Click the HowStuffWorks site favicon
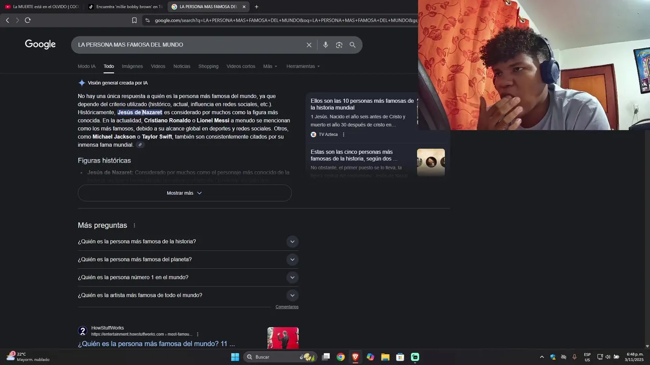Image resolution: width=650 pixels, height=365 pixels. point(83,331)
